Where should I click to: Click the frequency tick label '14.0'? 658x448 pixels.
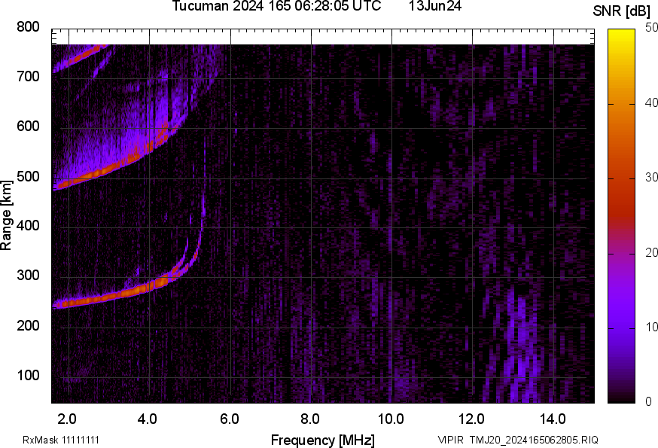click(553, 419)
